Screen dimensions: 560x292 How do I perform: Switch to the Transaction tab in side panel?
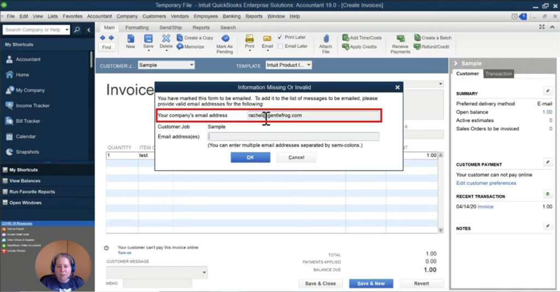(x=498, y=74)
